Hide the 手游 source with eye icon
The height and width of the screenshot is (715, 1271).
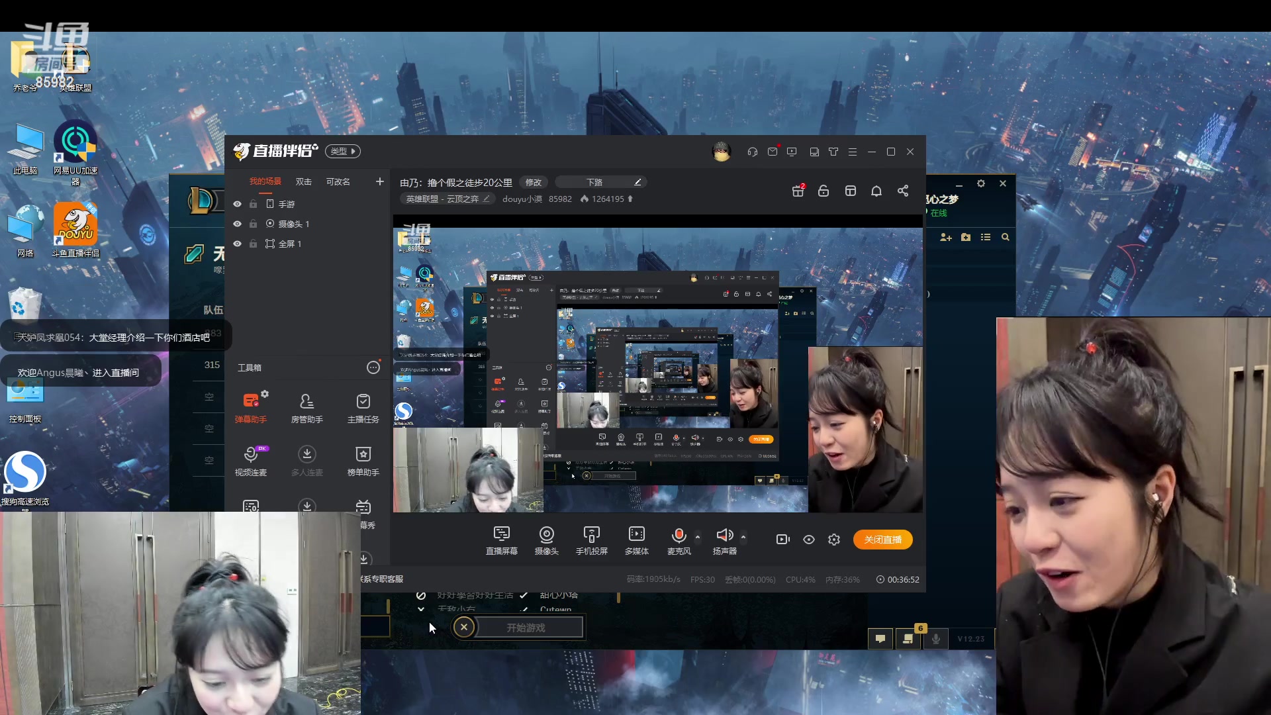pyautogui.click(x=237, y=204)
